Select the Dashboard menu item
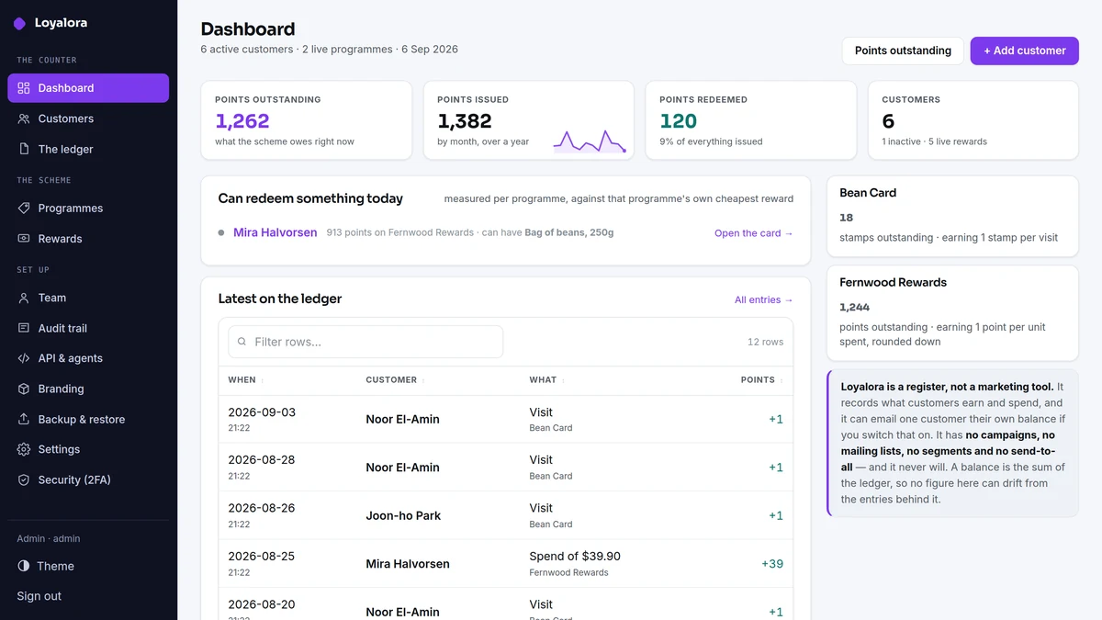 [x=88, y=88]
